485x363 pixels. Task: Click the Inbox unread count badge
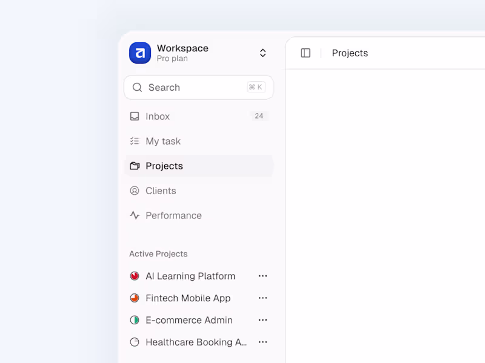click(259, 116)
